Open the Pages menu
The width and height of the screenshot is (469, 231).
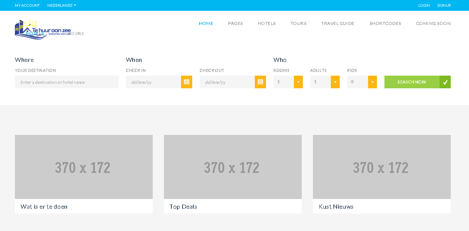tap(235, 23)
